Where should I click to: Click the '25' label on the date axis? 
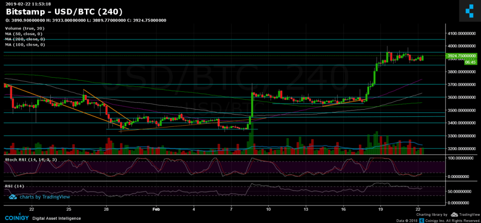[x=69, y=209]
